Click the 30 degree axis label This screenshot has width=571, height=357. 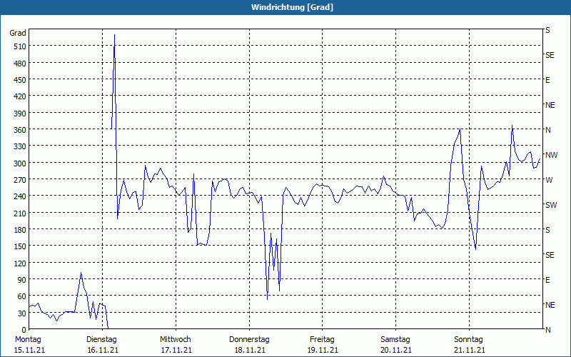[22, 313]
